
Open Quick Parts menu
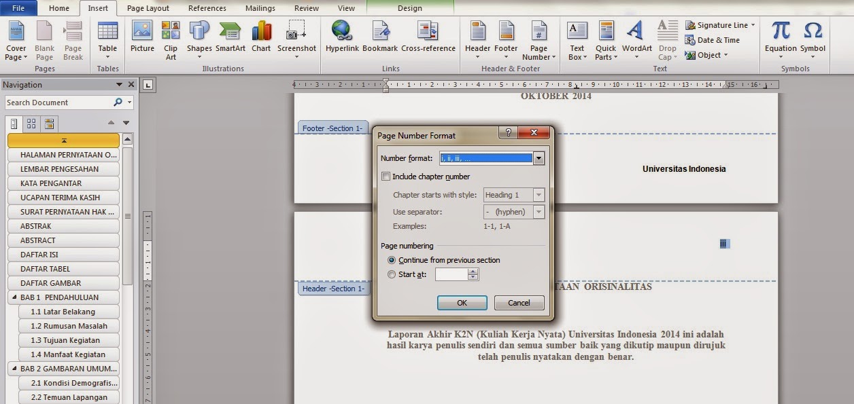point(605,41)
